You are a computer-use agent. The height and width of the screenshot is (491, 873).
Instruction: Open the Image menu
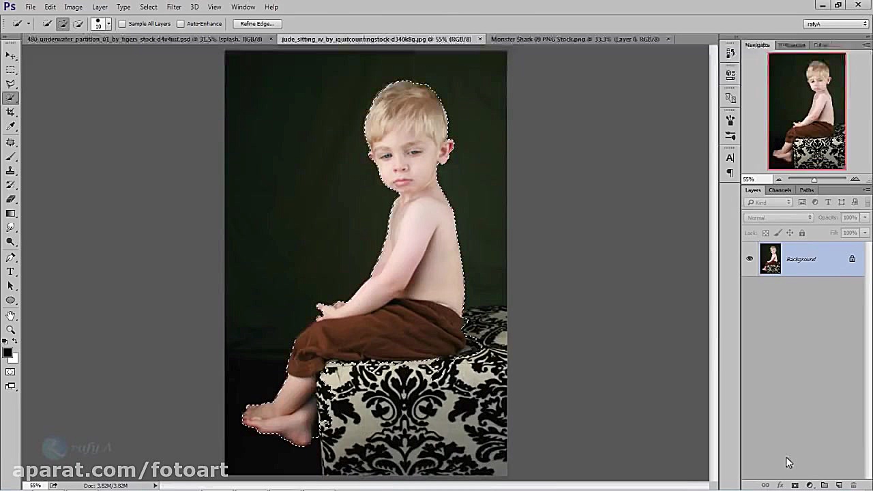(73, 7)
